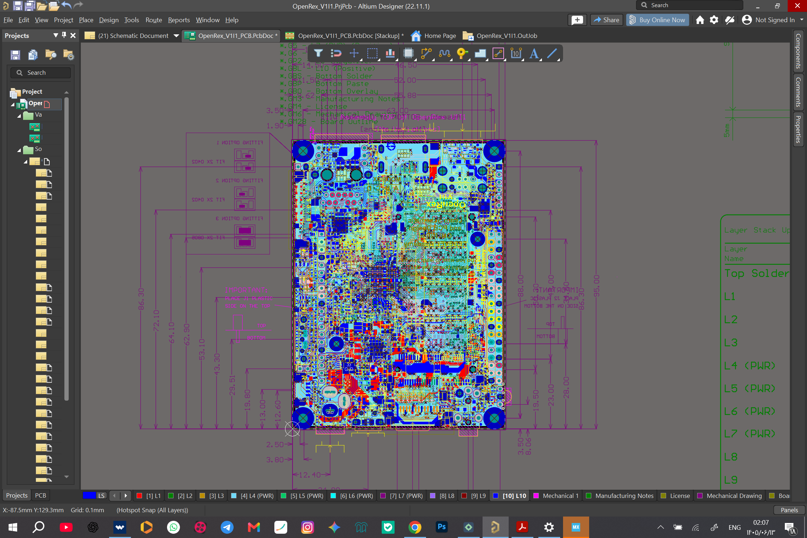Image resolution: width=807 pixels, height=538 pixels.
Task: Click the Compile/copy documents icon in Projects panel
Action: (33, 55)
